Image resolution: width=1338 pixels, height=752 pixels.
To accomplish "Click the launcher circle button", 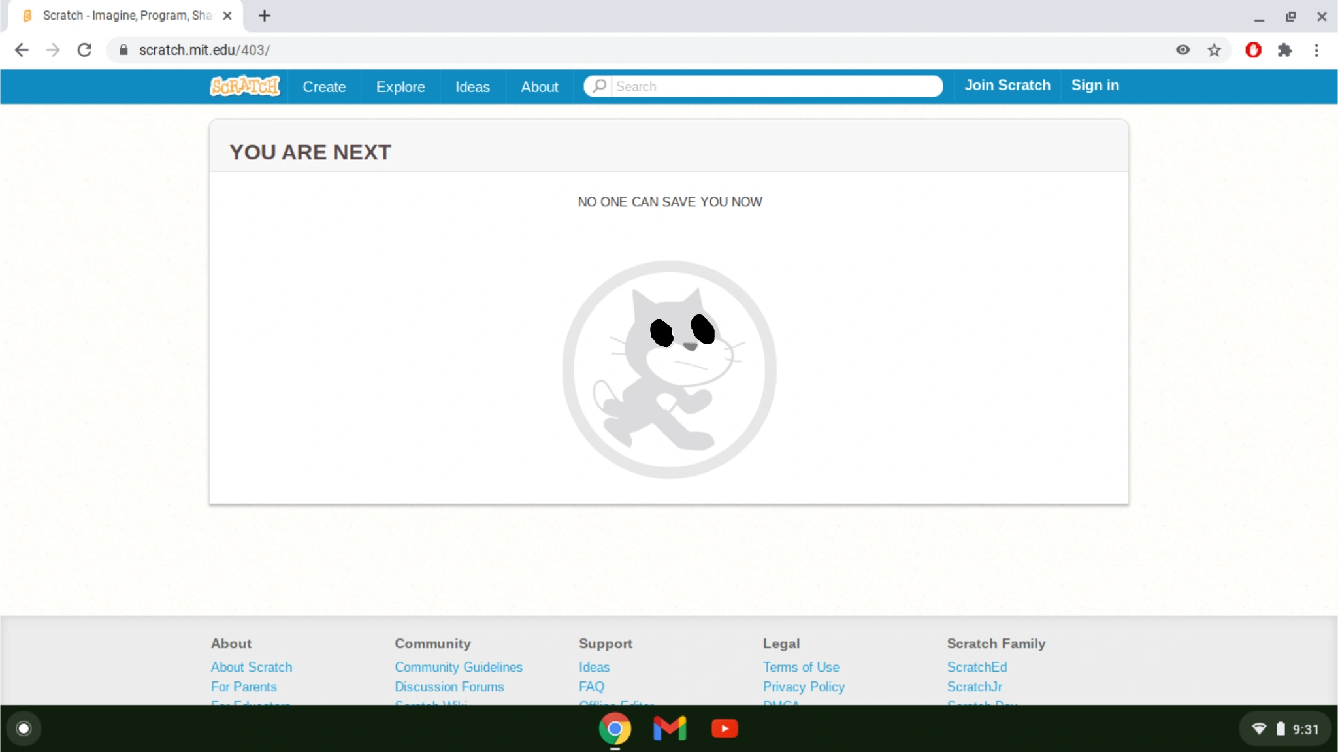I will [24, 728].
